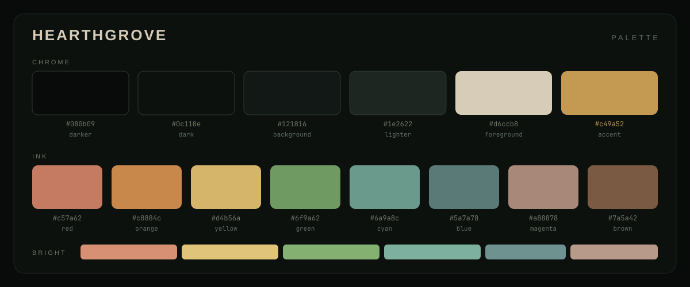Click the 'darker' name label
The image size is (690, 287).
[x=80, y=135]
